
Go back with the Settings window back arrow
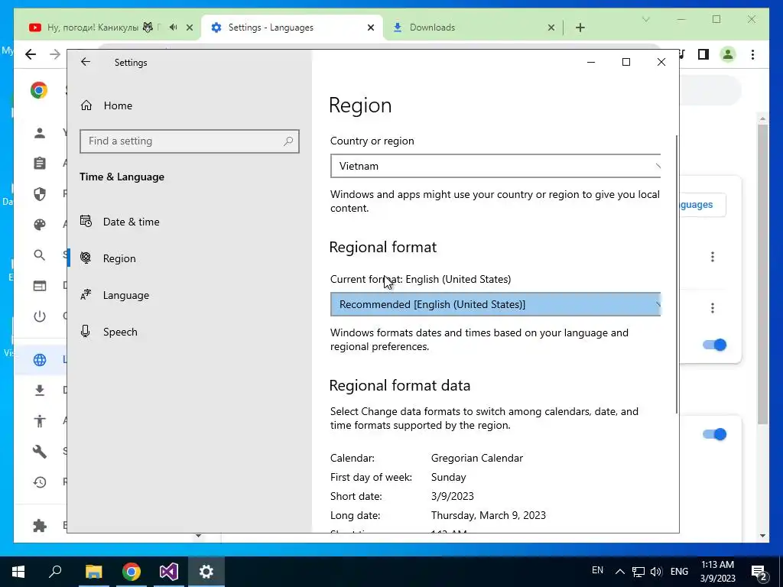tap(86, 62)
